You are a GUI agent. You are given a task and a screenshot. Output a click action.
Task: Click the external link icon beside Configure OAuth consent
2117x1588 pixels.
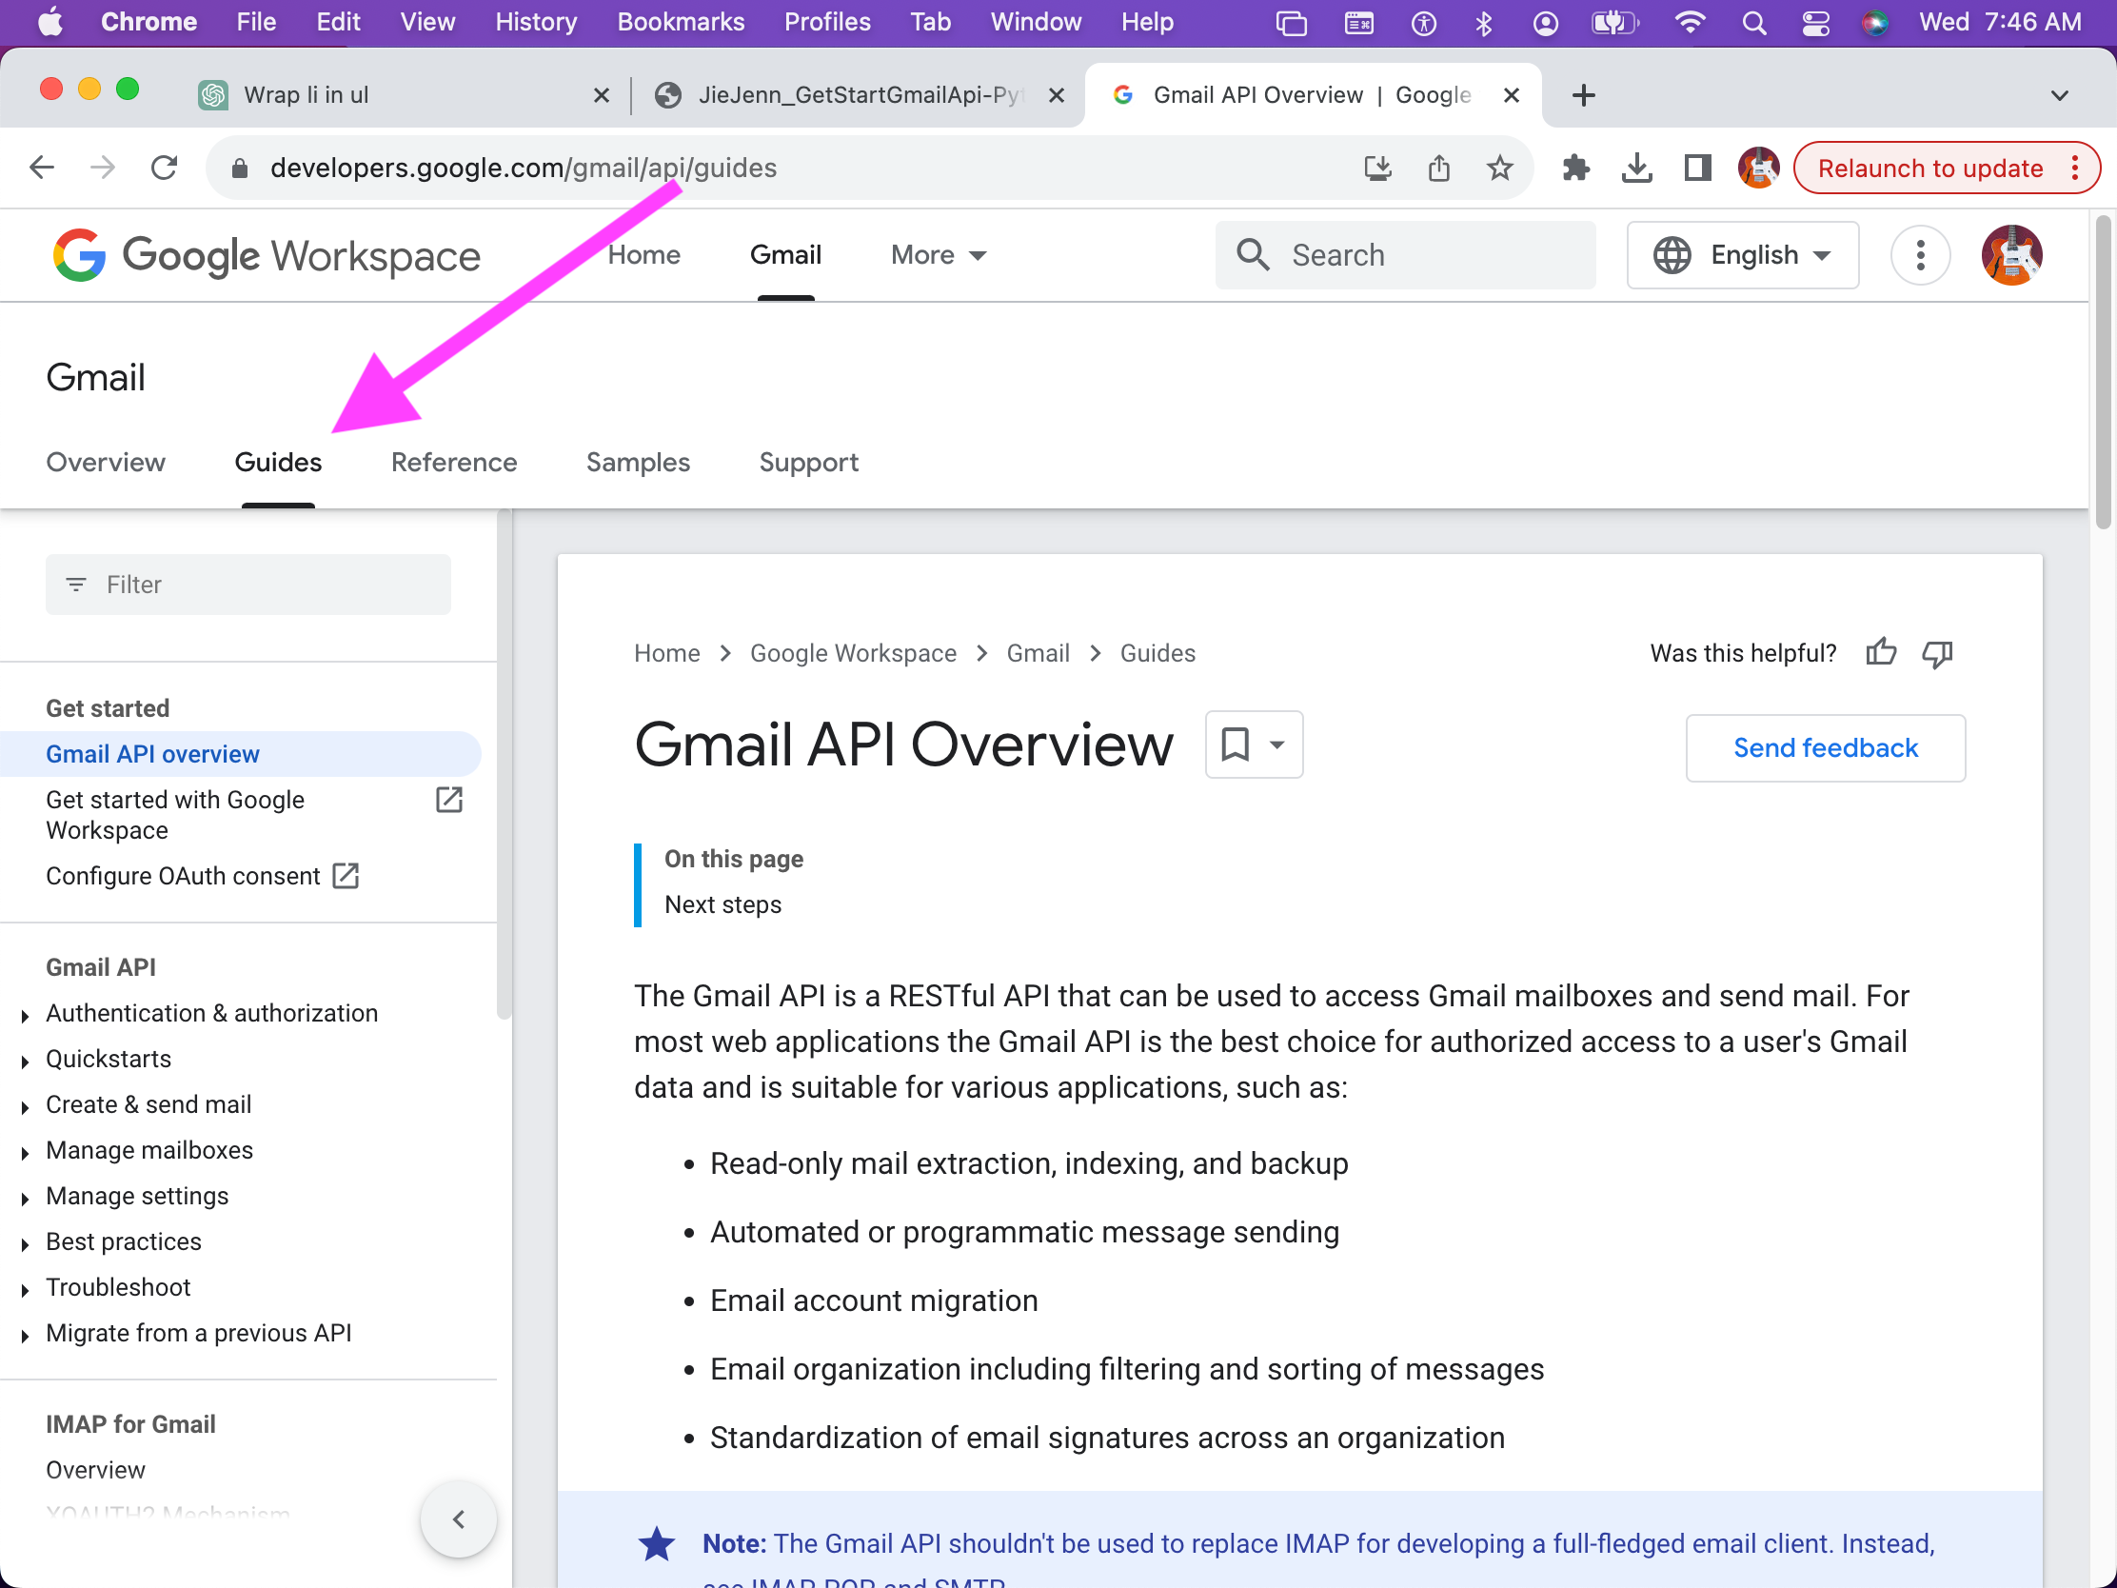tap(346, 876)
